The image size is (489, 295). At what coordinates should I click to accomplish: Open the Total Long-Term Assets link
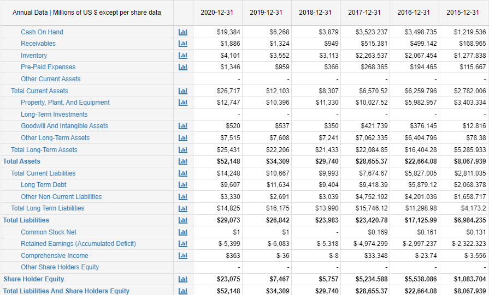[x=44, y=149]
